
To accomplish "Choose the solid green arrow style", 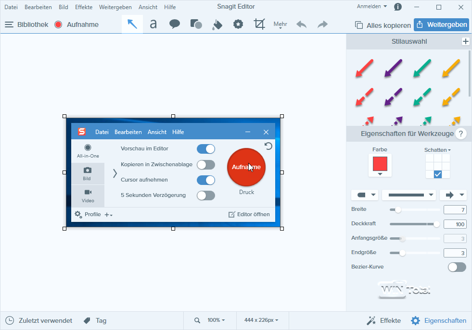I will (x=422, y=68).
